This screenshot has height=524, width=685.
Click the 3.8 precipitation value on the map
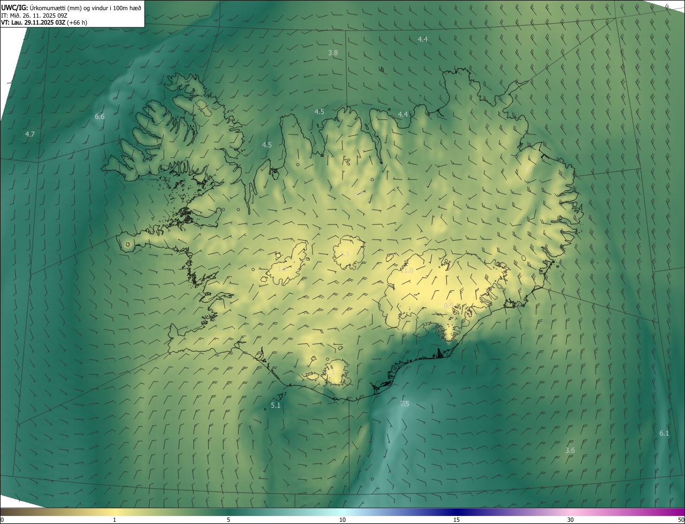click(333, 53)
